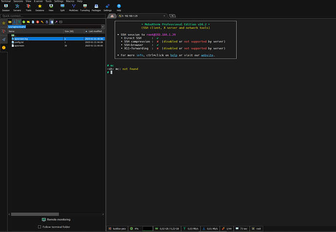Click the home icon tab
Screen dimensions: 336x232
click(x=112, y=16)
